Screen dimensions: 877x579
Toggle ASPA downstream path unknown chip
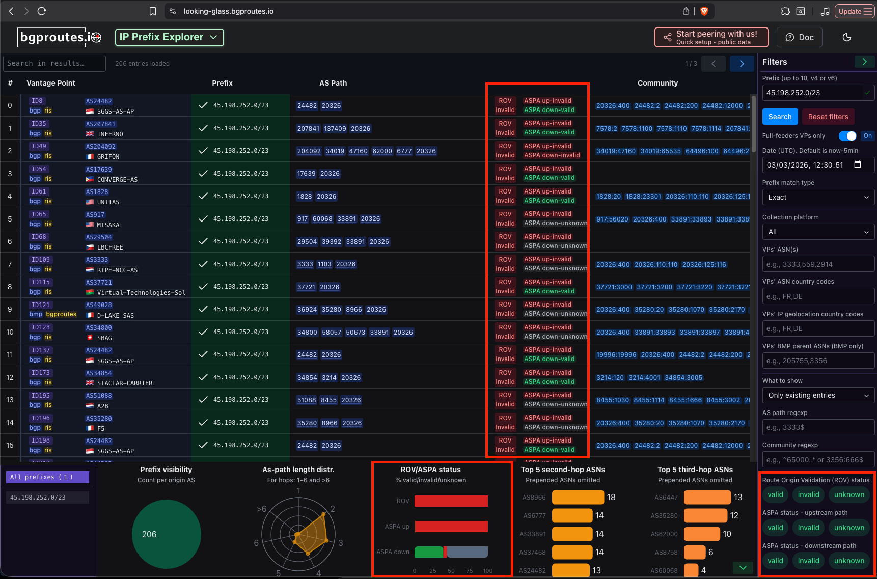pyautogui.click(x=849, y=561)
